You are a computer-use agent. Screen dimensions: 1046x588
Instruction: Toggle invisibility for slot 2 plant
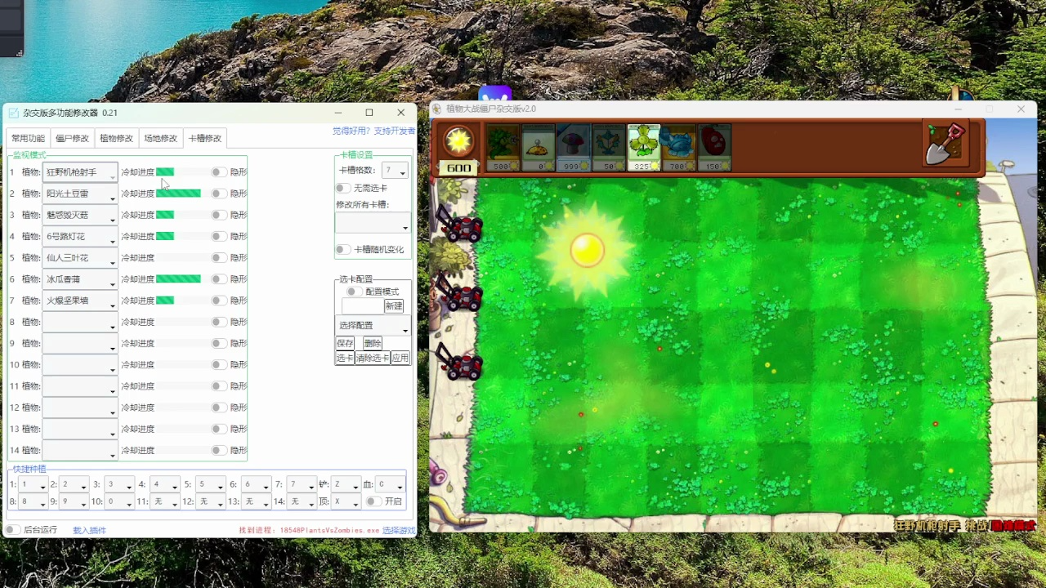coord(218,194)
